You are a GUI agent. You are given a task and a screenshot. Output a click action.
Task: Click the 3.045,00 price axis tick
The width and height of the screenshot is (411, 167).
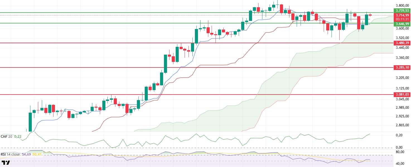pos(402,99)
